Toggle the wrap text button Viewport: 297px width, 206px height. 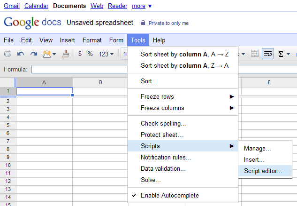point(268,54)
